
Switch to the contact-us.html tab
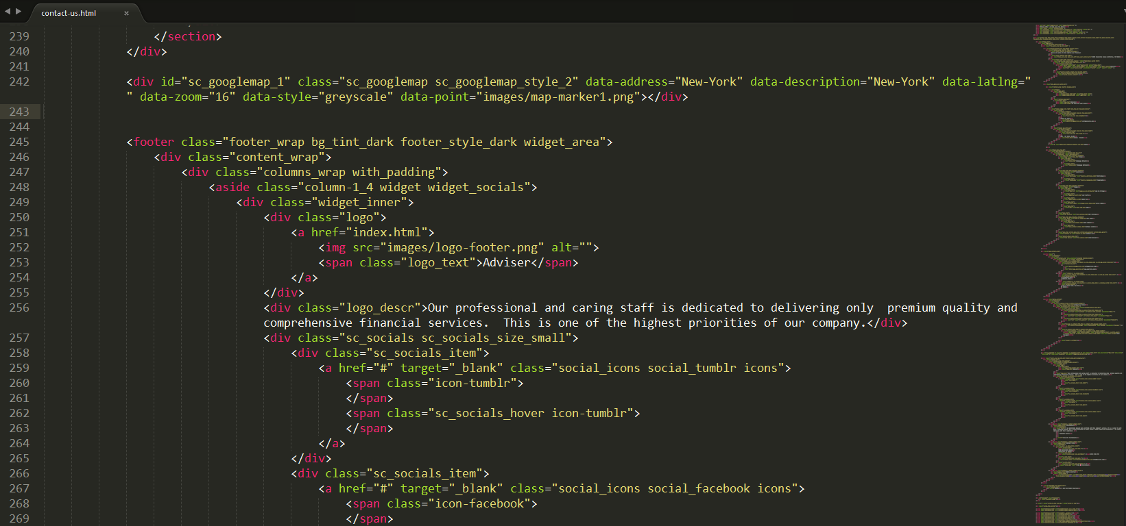[x=69, y=13]
